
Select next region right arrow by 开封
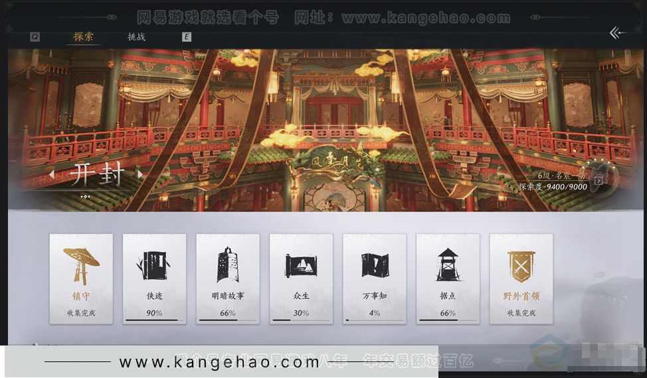click(x=140, y=174)
